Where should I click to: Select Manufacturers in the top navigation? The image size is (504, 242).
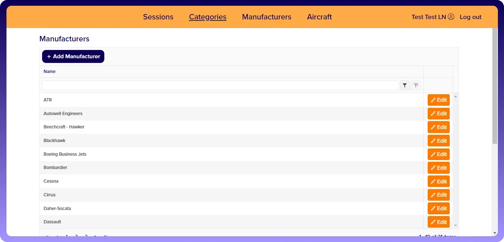267,17
